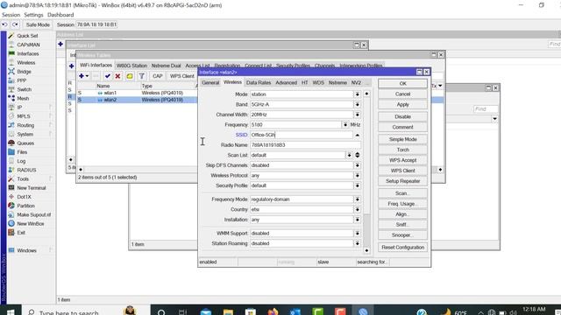Open Mode dropdown
The image size is (561, 315).
point(357,94)
